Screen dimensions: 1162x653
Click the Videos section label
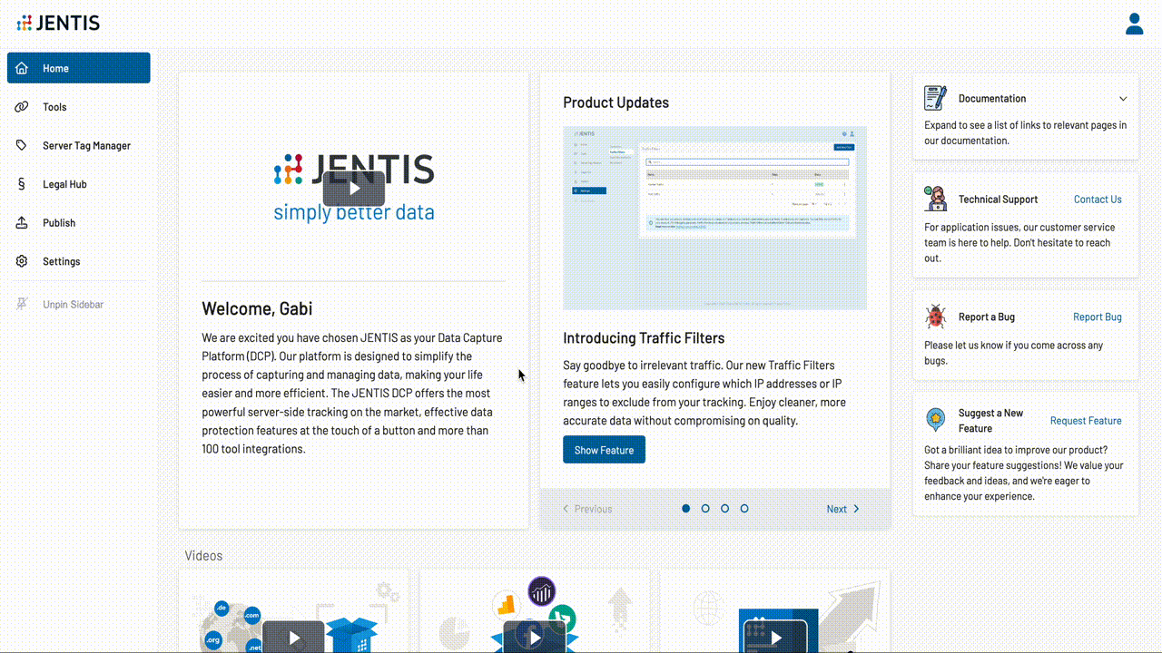[203, 556]
